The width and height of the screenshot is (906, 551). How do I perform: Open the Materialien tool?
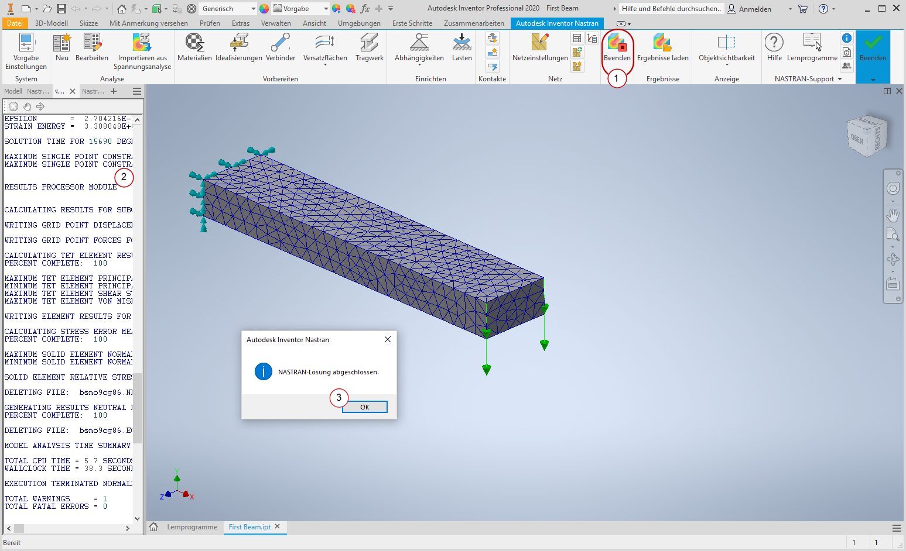pos(194,47)
